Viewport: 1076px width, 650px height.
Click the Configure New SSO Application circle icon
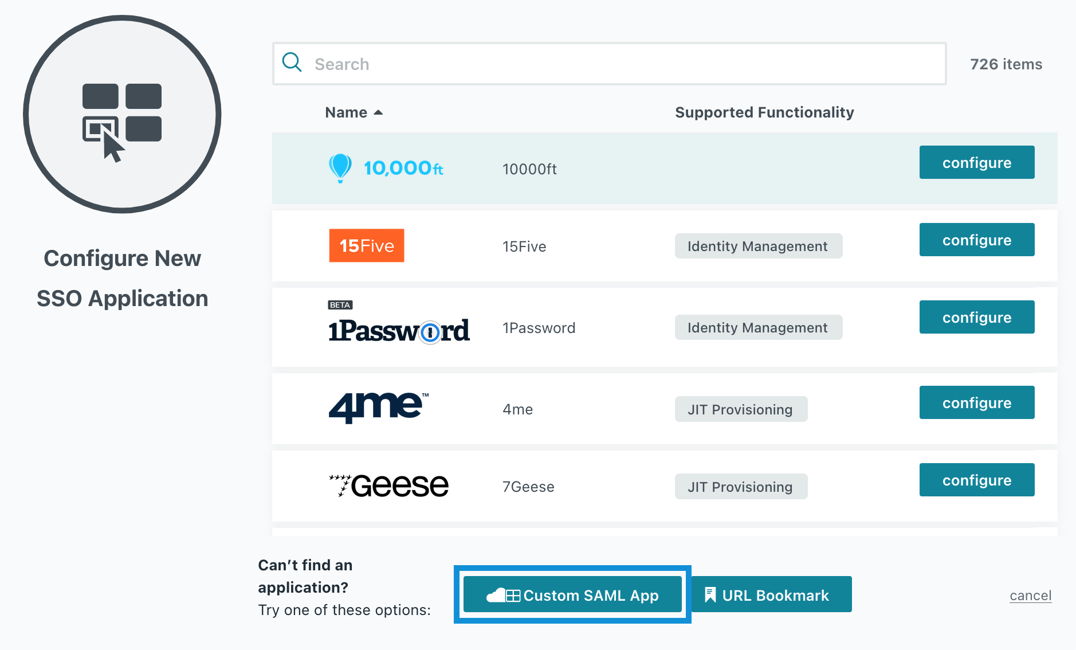(122, 114)
